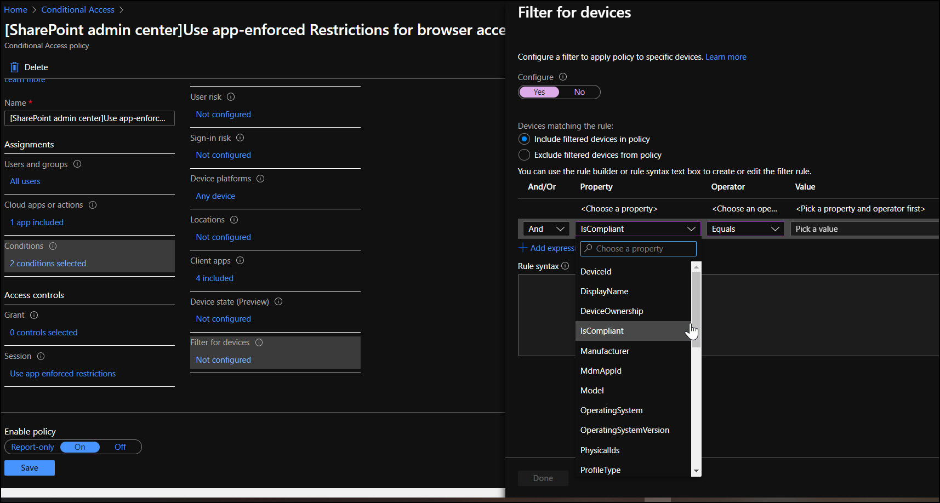This screenshot has height=503, width=940.
Task: Choose Manufacturer from property list
Action: pyautogui.click(x=633, y=351)
